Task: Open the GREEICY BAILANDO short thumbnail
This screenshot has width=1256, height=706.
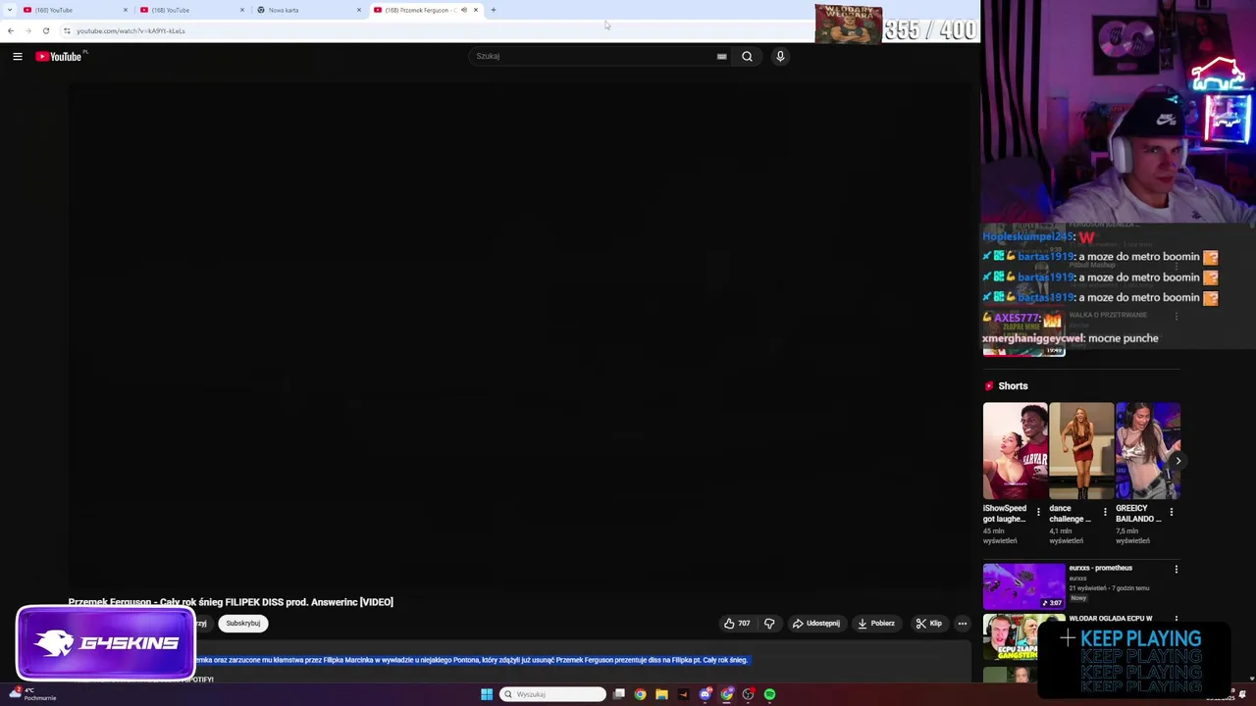Action: pyautogui.click(x=1148, y=451)
